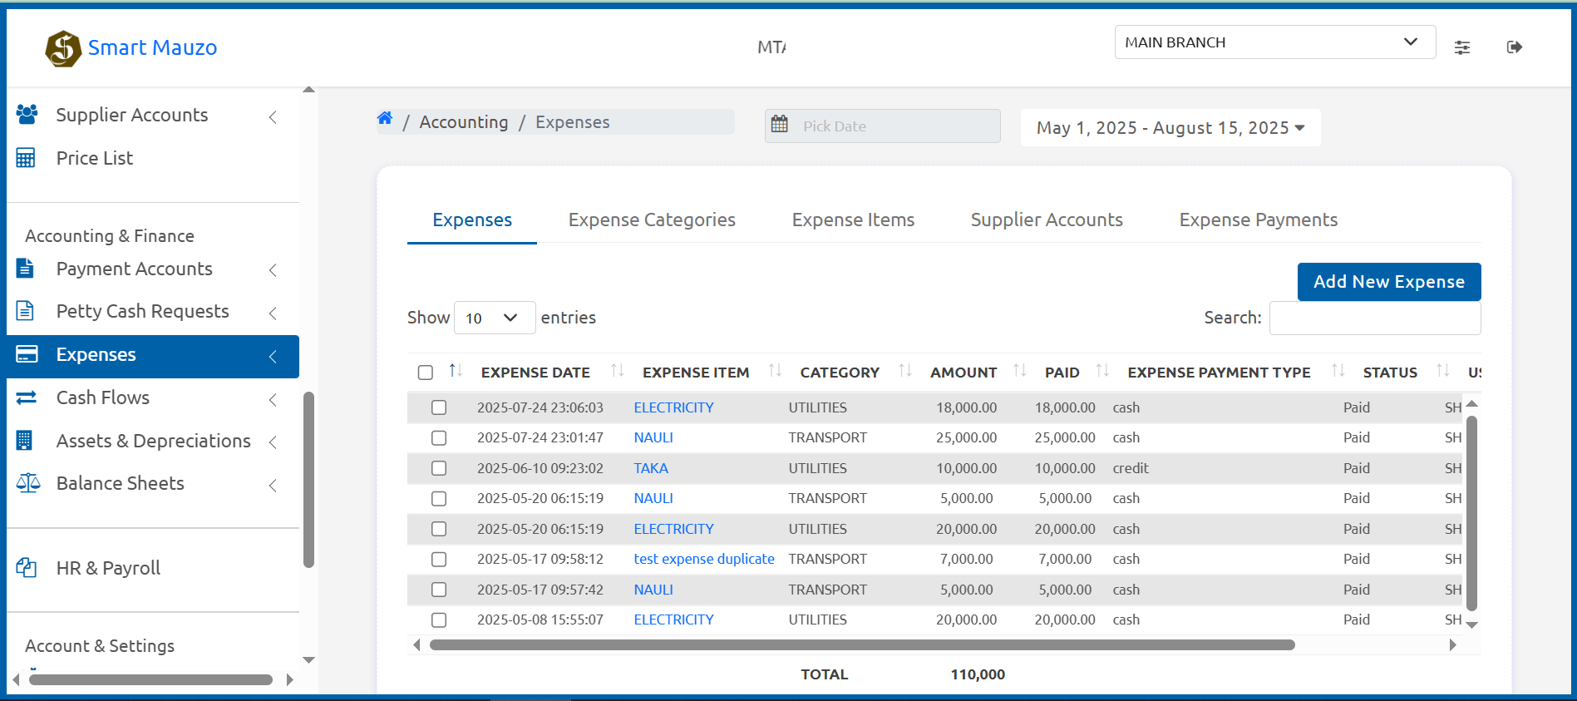The width and height of the screenshot is (1577, 701).
Task: Click Accounting in the breadcrumb
Action: tap(464, 122)
